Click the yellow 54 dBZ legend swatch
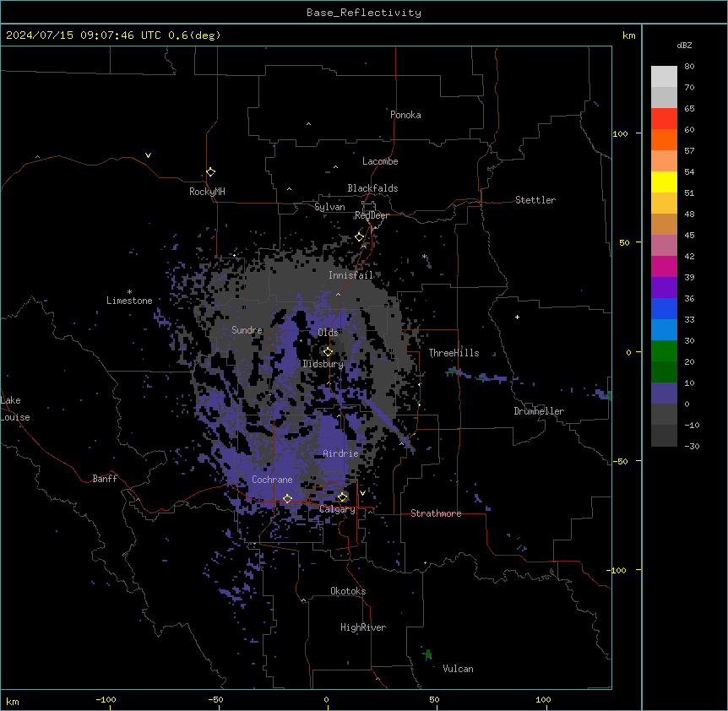728x711 pixels. click(x=664, y=182)
